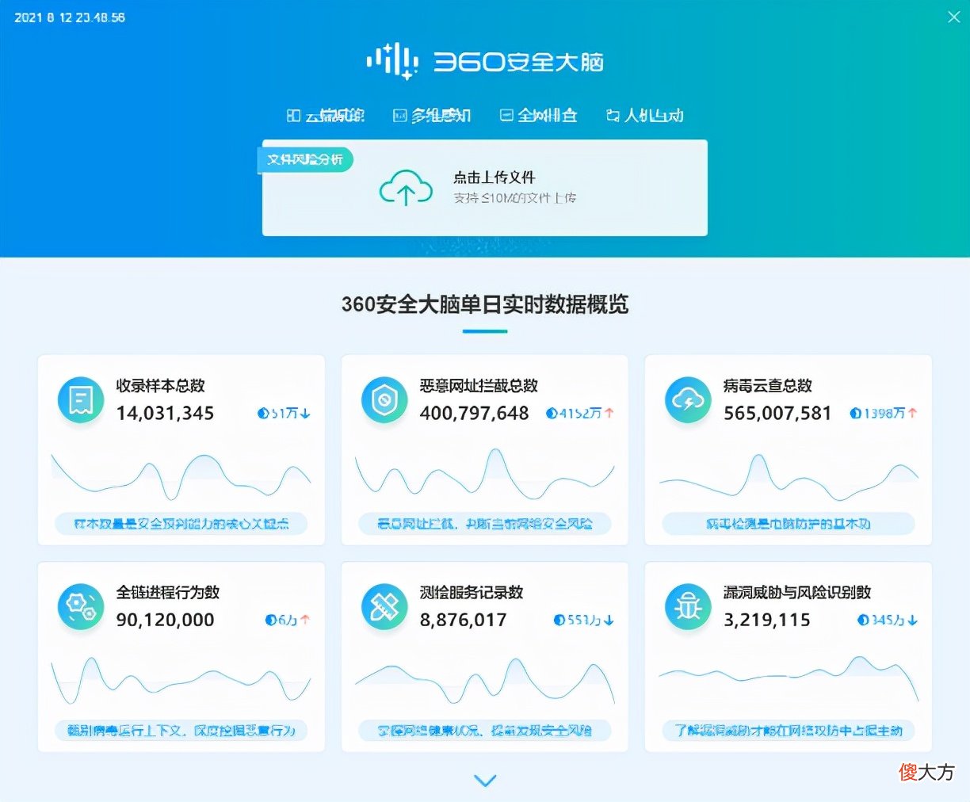Click the description pill under 漏洞威胁与风险识别数 chart
Image resolution: width=970 pixels, height=802 pixels.
pos(789,731)
